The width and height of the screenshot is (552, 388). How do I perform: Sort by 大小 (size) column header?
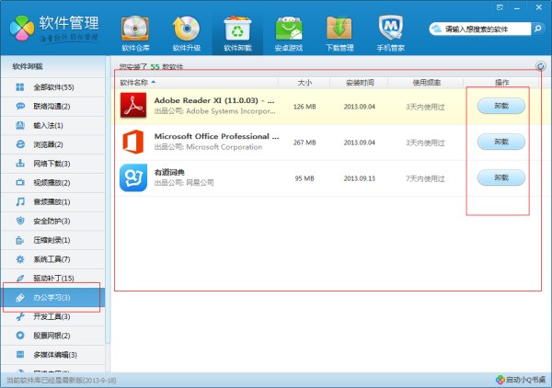click(305, 83)
